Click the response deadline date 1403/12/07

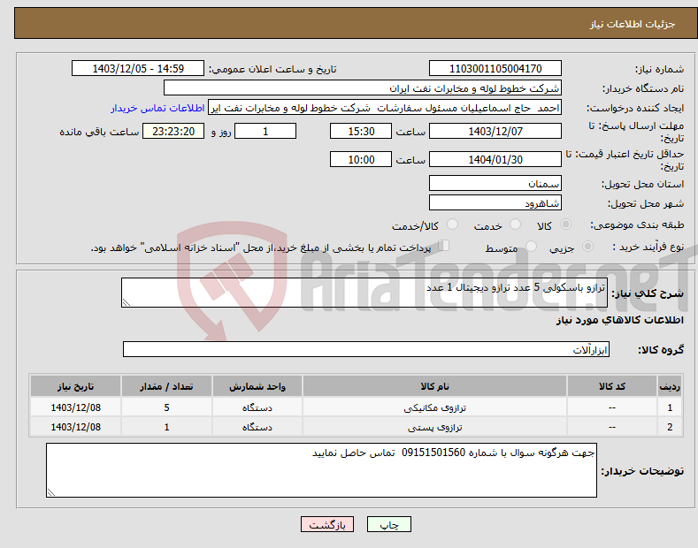click(x=495, y=131)
